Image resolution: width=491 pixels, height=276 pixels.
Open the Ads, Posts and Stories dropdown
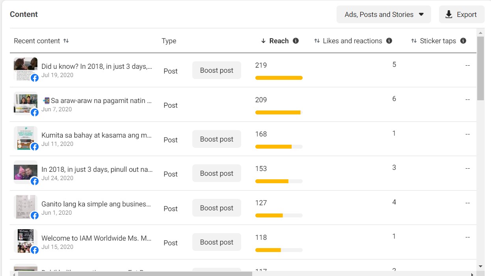[384, 15]
